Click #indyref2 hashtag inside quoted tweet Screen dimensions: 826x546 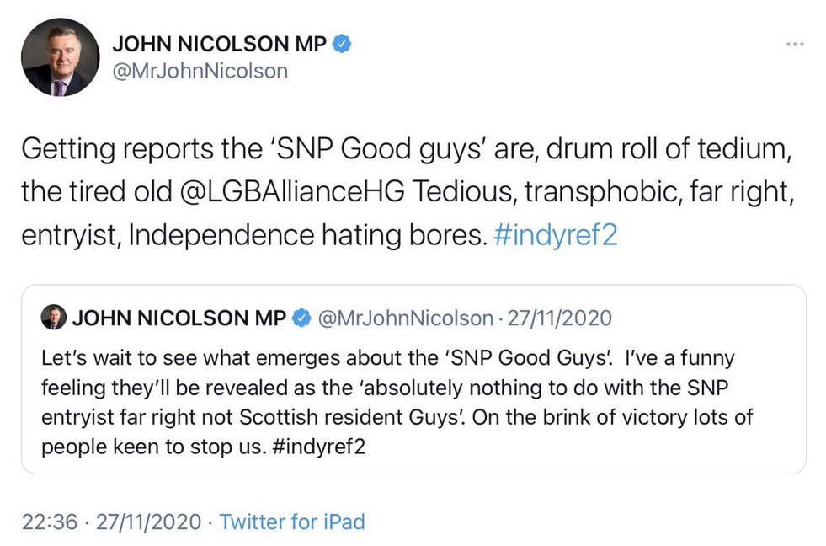coord(322,447)
